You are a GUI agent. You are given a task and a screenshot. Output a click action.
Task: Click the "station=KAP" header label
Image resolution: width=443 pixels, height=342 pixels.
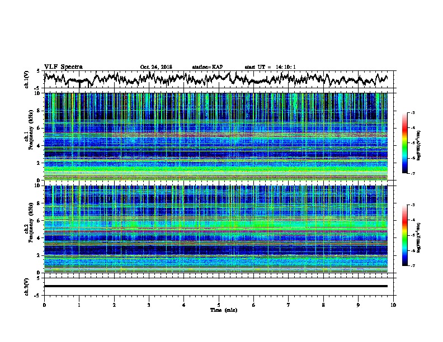pyautogui.click(x=208, y=67)
